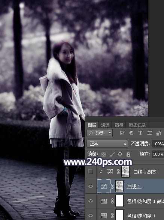The width and height of the screenshot is (164, 220).
Task: Click the 不透明度 value field
Action: (x=158, y=144)
